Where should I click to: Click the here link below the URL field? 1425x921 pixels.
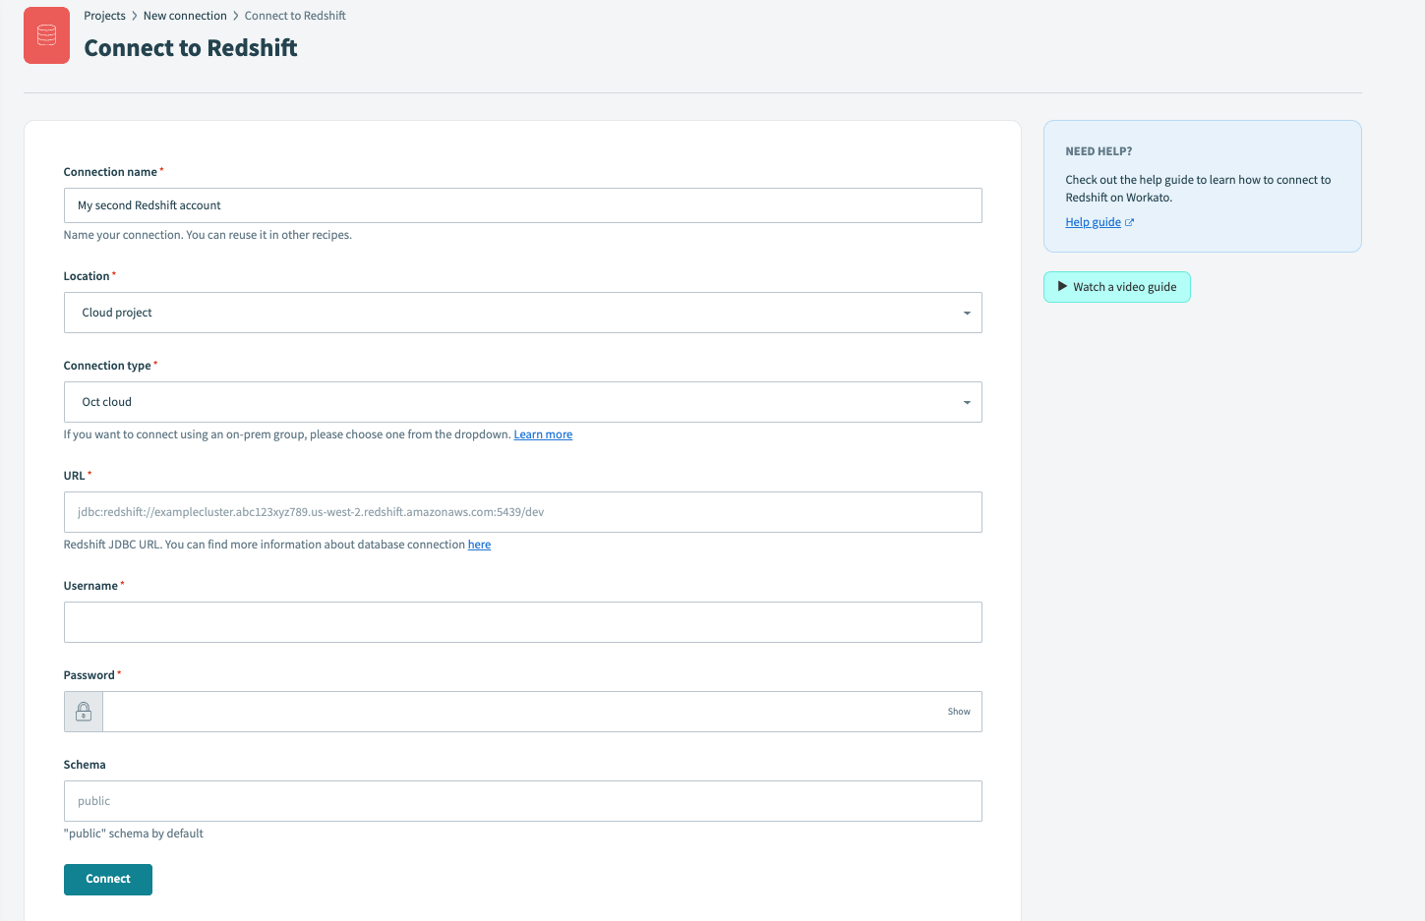click(479, 544)
